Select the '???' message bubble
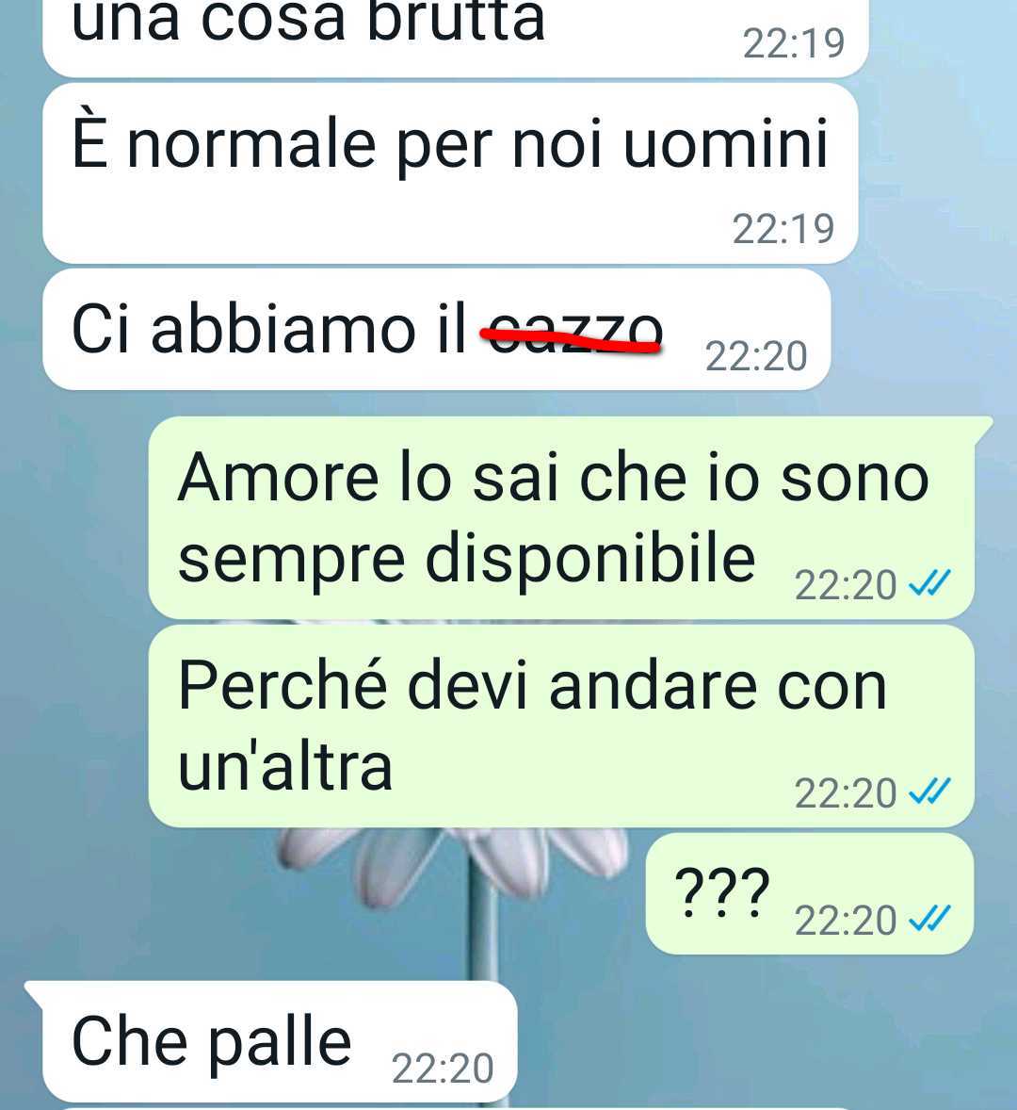This screenshot has width=1017, height=1110. tap(810, 893)
